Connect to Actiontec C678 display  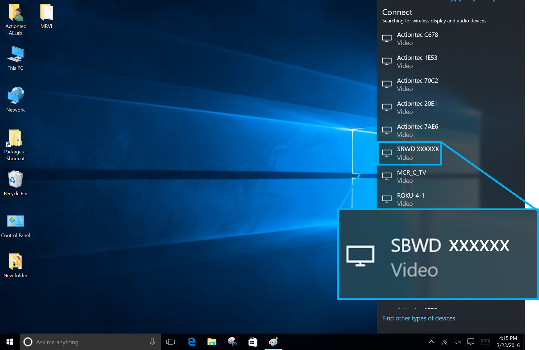(x=451, y=39)
